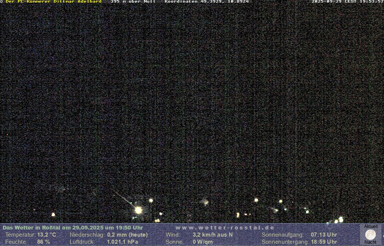Click the Das Wetter in Roßtal heading
The width and height of the screenshot is (384, 246).
tap(73, 228)
